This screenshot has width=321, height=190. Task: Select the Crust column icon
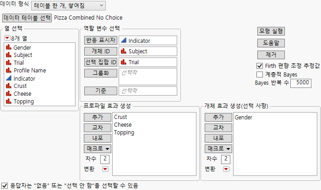9,86
